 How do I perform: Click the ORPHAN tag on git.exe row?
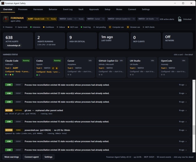[x=18, y=110]
